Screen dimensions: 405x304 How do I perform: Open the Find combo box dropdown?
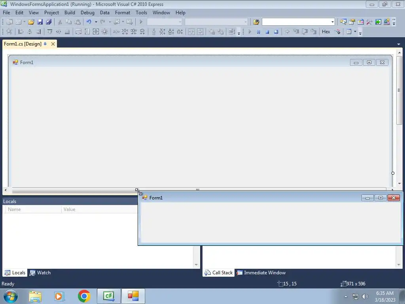coord(332,22)
